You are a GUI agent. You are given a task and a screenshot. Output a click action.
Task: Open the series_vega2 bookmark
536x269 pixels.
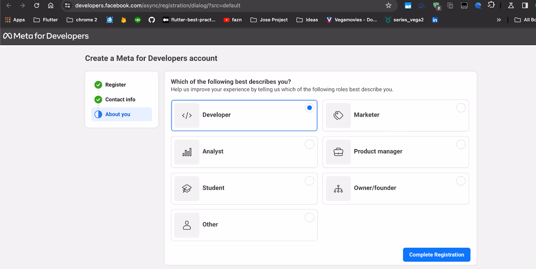[x=404, y=20]
